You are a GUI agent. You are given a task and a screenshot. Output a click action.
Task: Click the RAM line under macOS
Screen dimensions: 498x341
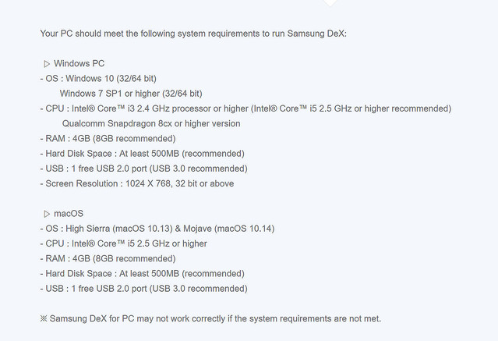pyautogui.click(x=108, y=258)
